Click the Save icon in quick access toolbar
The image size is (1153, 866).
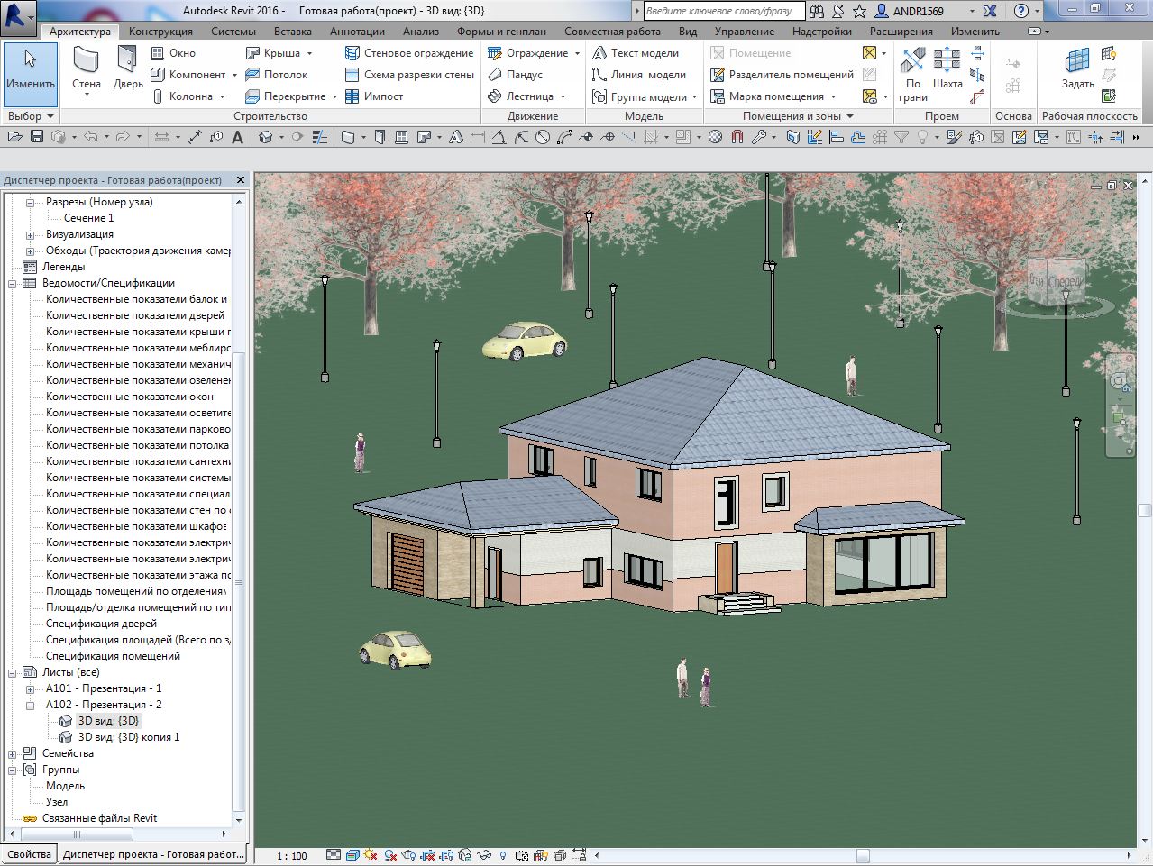37,137
